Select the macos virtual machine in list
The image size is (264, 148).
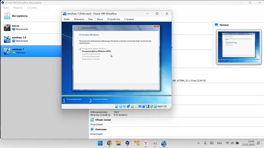click(31, 28)
